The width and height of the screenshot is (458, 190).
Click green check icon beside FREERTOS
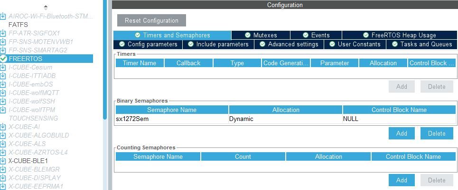(3, 59)
